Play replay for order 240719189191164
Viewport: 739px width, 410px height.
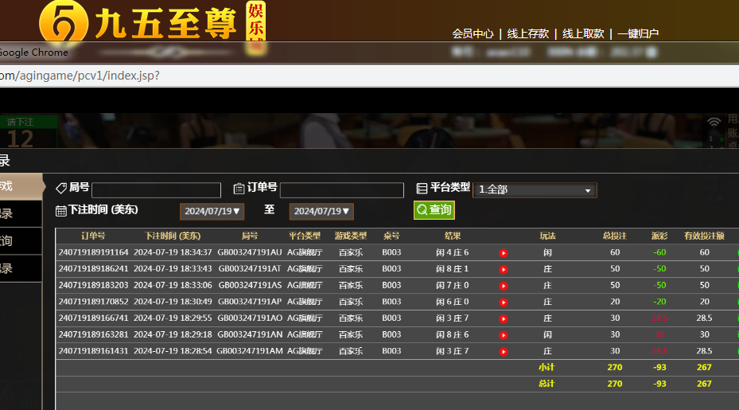click(x=503, y=253)
